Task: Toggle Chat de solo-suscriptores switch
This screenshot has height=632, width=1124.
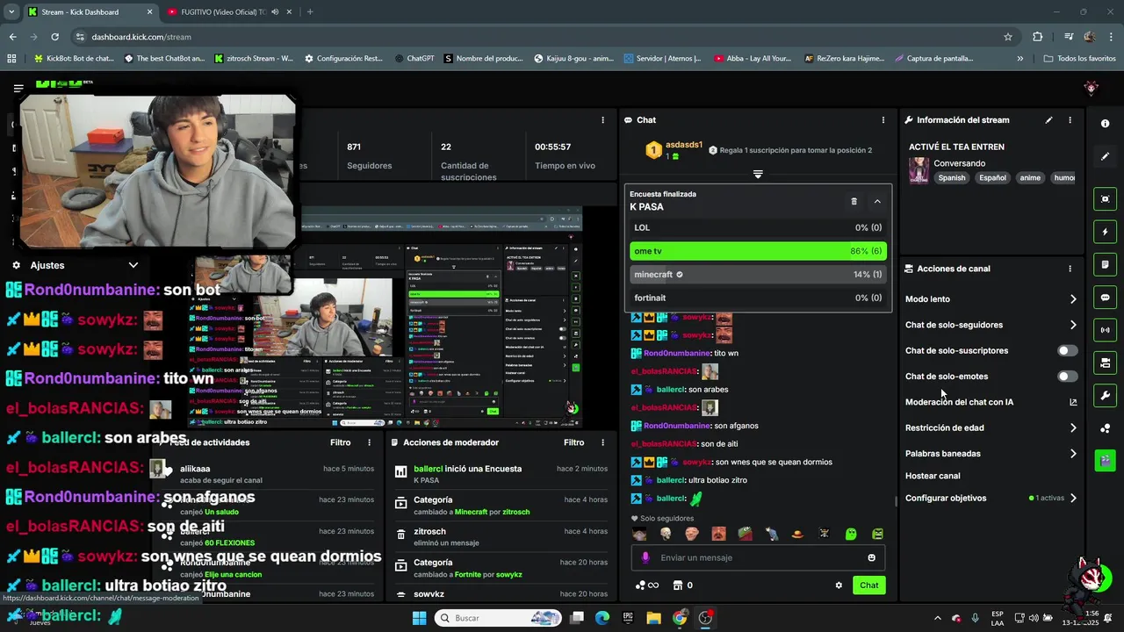Action: pos(1067,350)
